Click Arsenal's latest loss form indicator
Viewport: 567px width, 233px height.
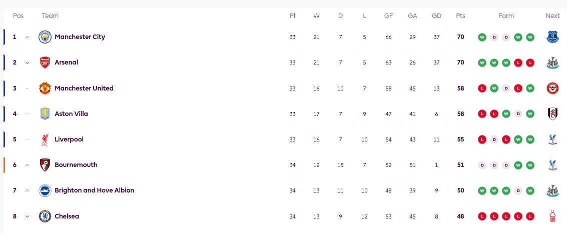530,62
